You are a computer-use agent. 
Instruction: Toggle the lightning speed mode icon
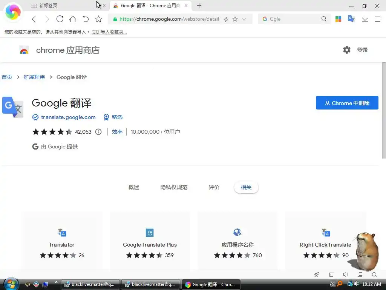coord(226,19)
